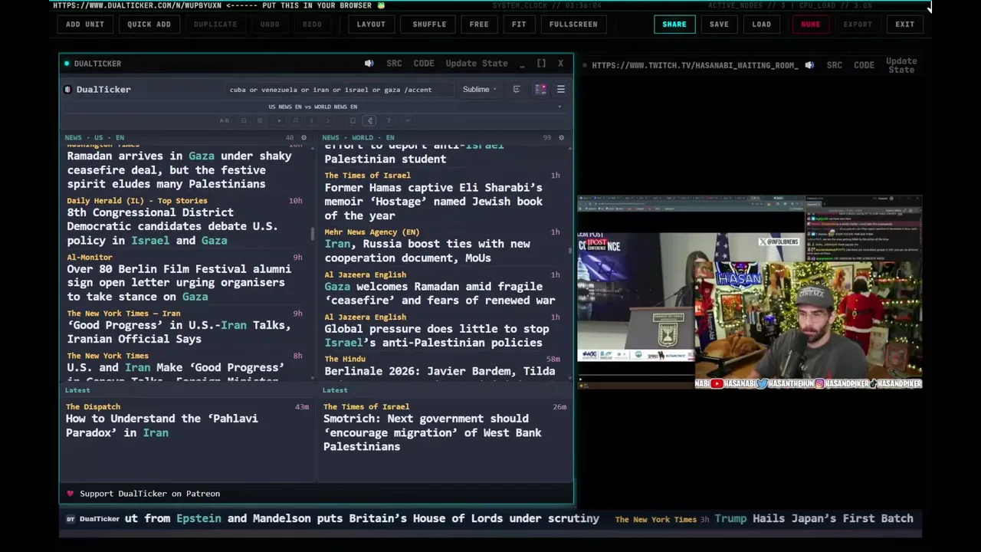Click the SAVE button

tap(719, 24)
